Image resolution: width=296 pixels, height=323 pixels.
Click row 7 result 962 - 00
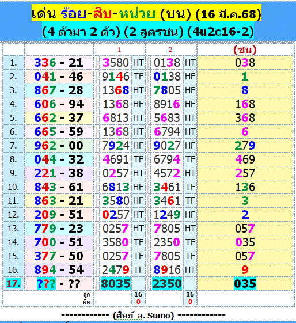click(59, 146)
